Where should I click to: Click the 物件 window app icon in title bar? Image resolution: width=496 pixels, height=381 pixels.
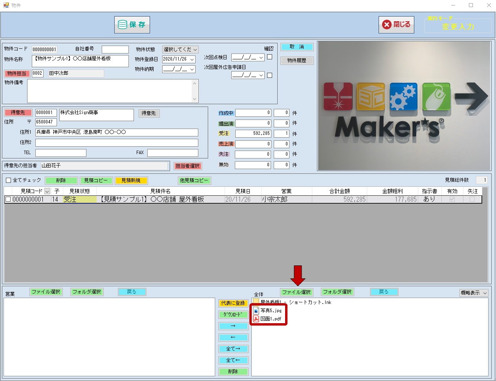tap(6, 5)
